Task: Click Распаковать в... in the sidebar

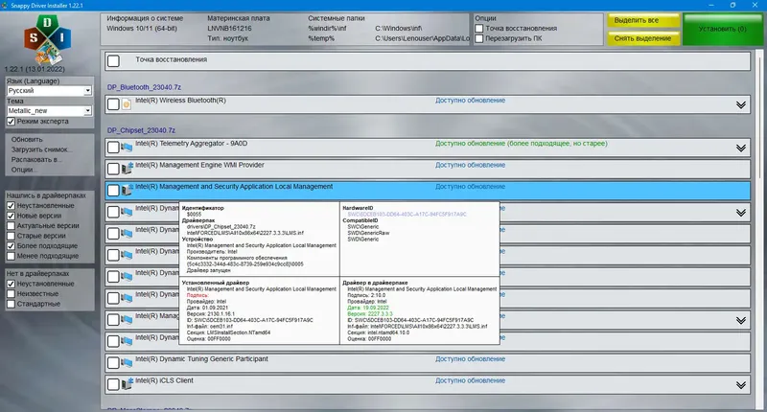Action: (36, 159)
